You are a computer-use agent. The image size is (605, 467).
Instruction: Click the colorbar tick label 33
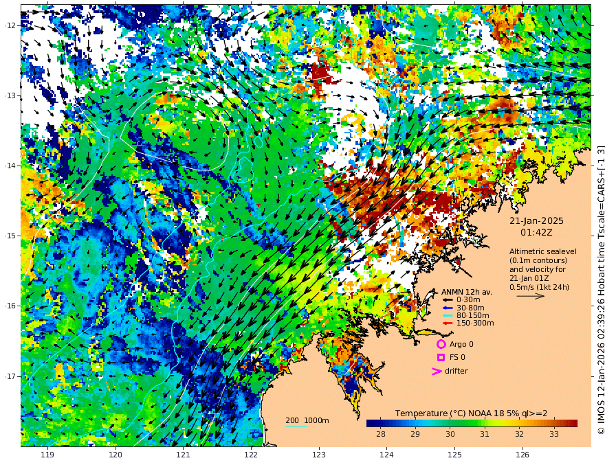point(553,434)
